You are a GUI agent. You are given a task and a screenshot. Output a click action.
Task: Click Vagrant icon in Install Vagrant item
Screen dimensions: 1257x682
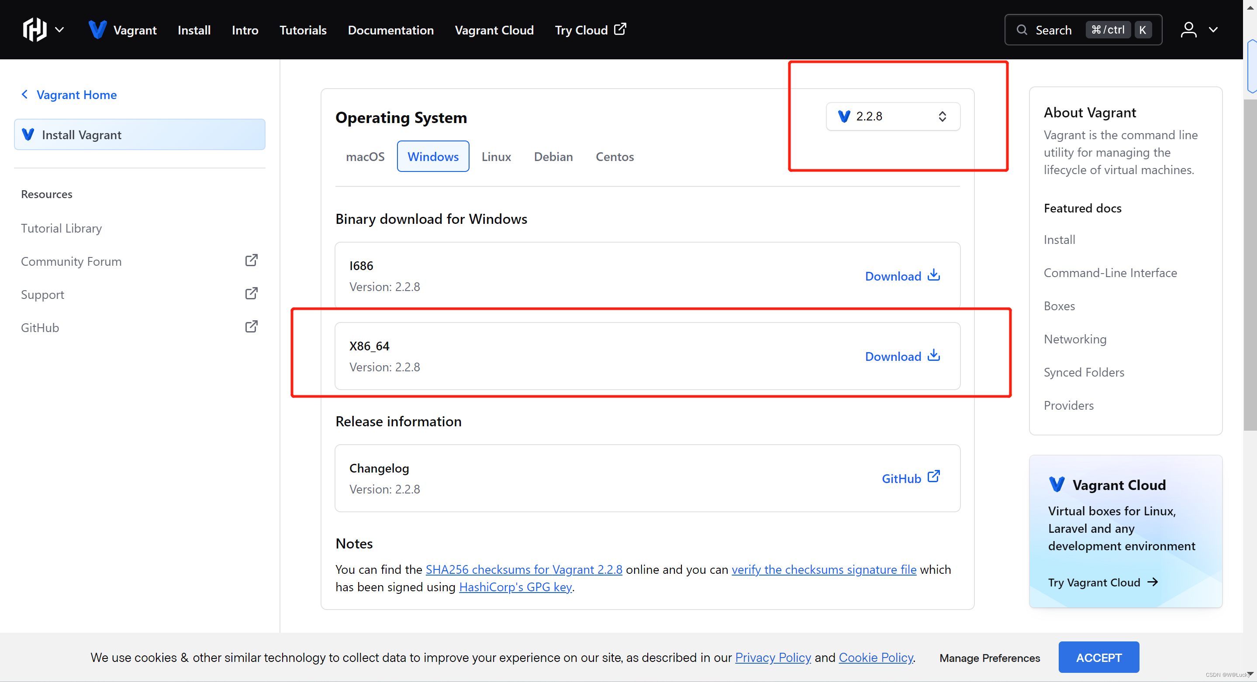click(x=28, y=134)
